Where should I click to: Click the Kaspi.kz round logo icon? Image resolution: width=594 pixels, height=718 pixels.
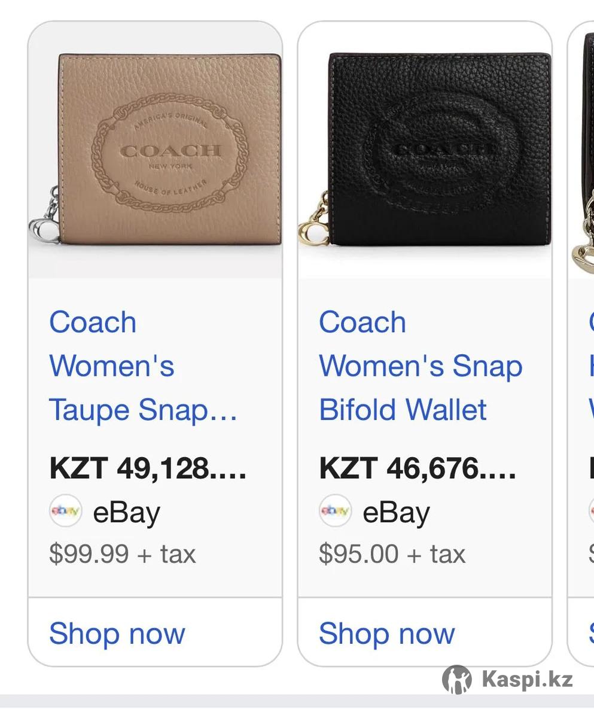point(457,679)
